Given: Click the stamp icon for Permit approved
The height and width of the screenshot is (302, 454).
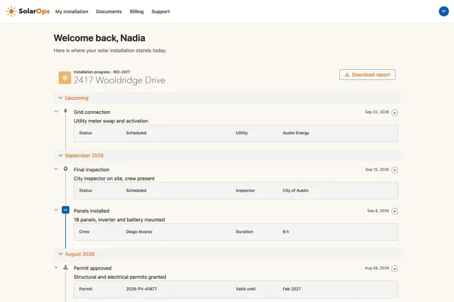Looking at the screenshot, I should pyautogui.click(x=66, y=267).
